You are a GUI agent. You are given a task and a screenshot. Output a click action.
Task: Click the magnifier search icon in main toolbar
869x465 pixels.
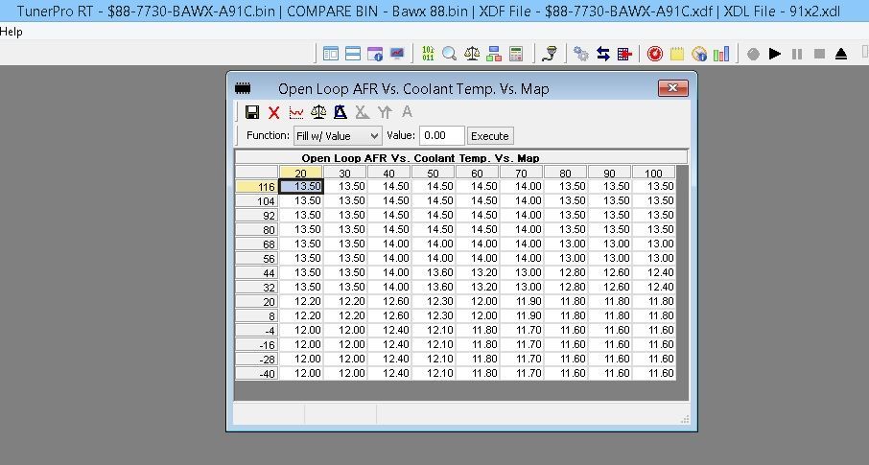449,54
